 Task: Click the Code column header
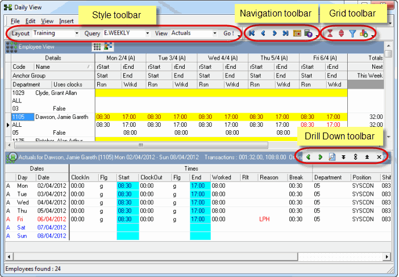(x=23, y=67)
